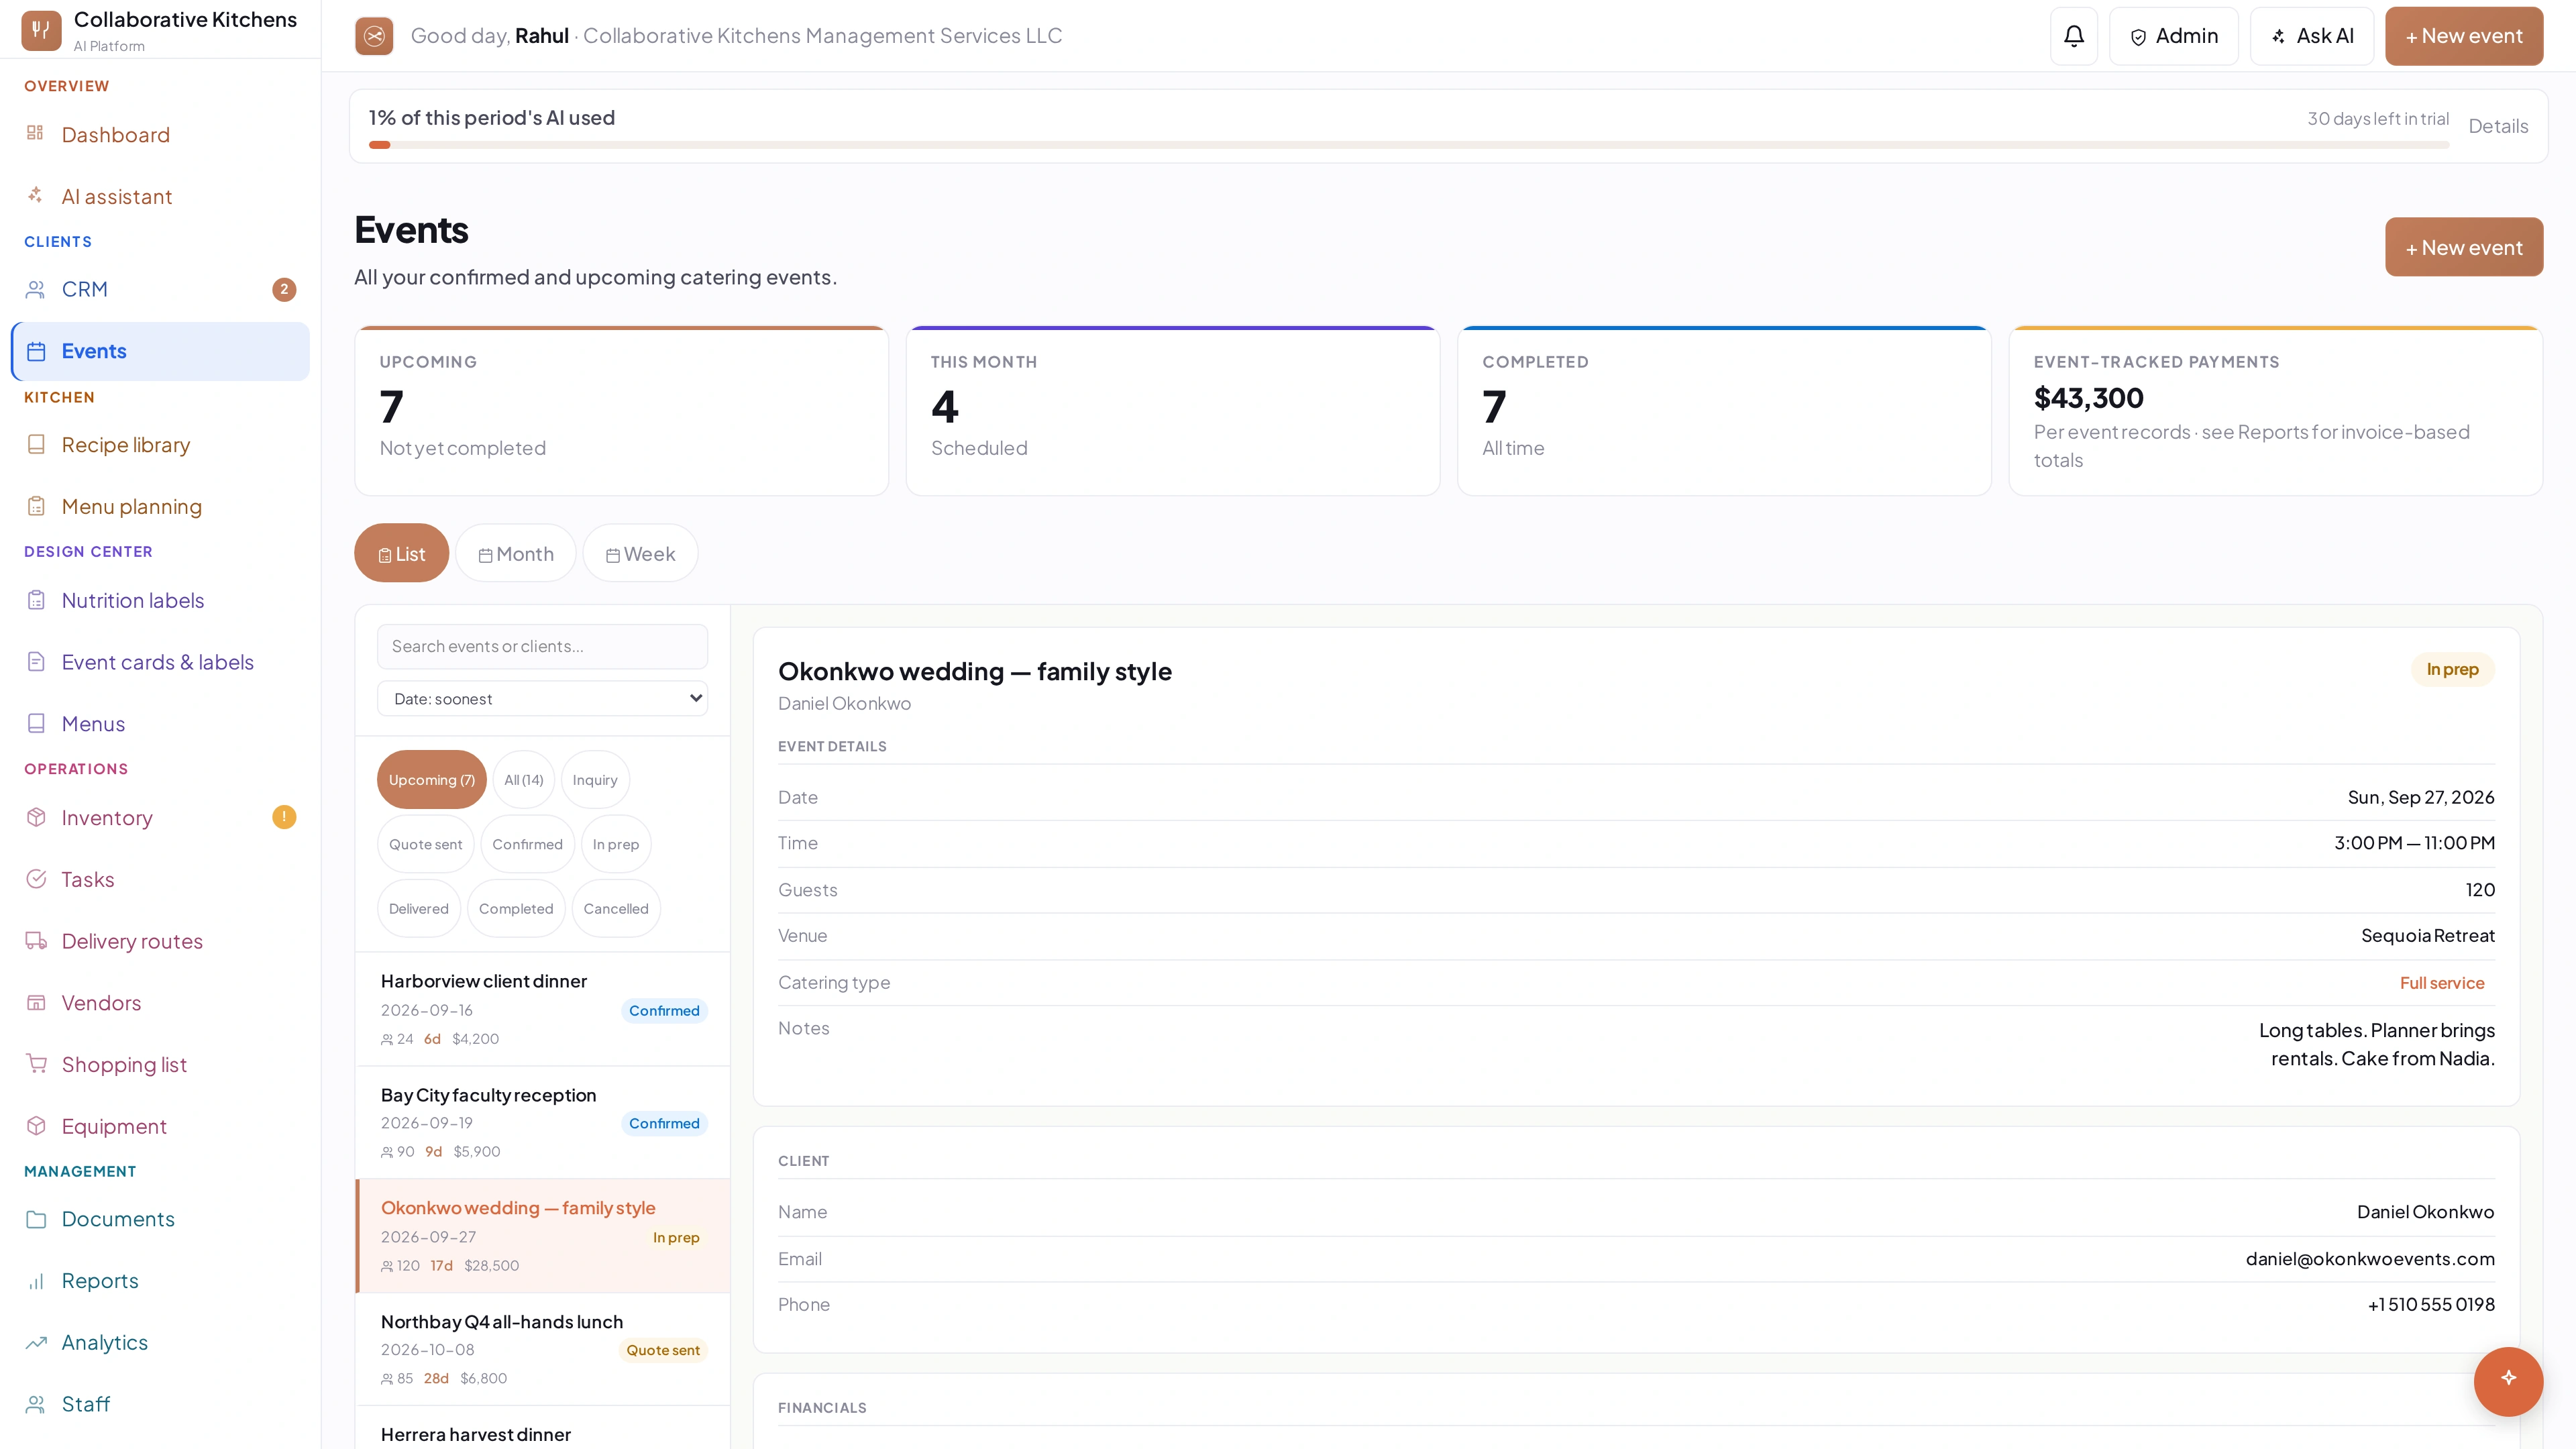Image resolution: width=2576 pixels, height=1449 pixels.
Task: Open Recipe library
Action: coord(160,445)
